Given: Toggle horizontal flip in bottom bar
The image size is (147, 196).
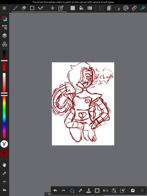Looking at the screenshot, I should pos(106,191).
